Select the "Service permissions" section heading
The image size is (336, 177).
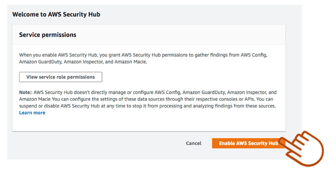point(48,35)
